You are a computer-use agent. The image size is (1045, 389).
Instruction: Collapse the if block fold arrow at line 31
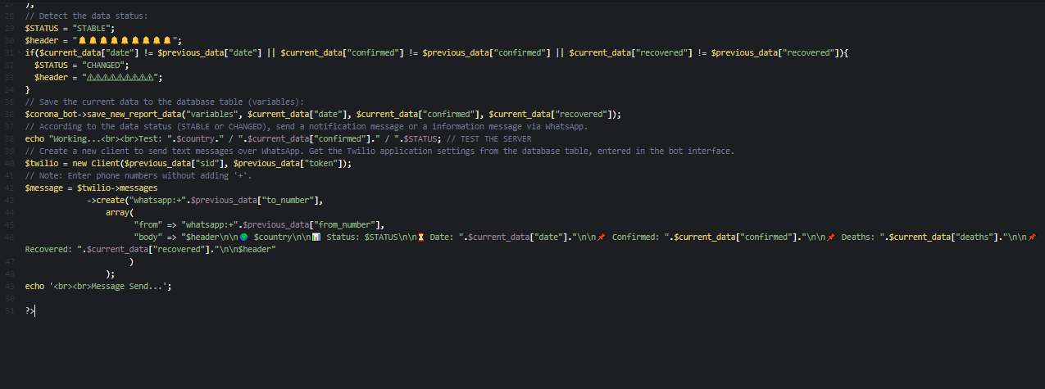[x=20, y=52]
